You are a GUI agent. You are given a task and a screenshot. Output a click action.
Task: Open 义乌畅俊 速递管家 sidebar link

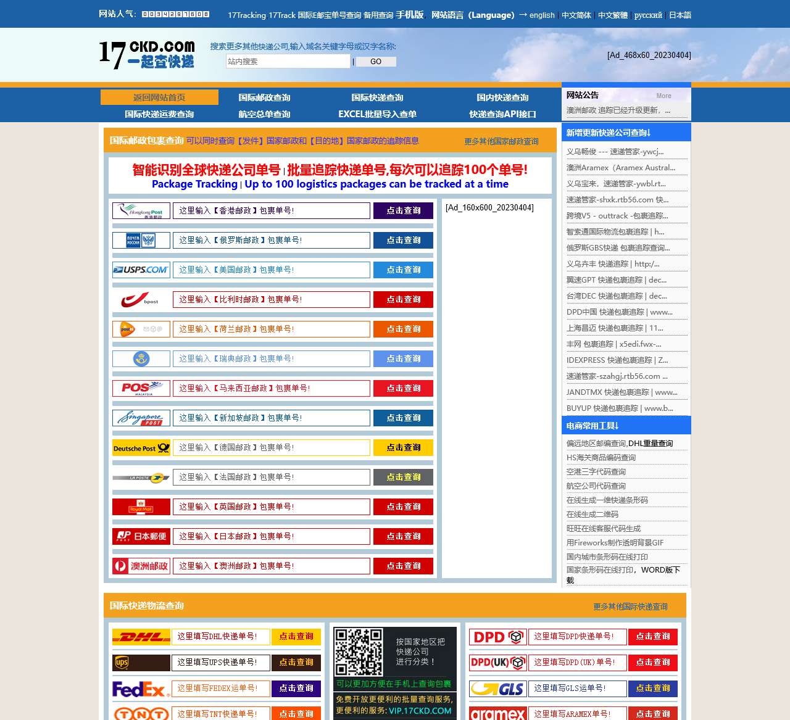tap(615, 152)
